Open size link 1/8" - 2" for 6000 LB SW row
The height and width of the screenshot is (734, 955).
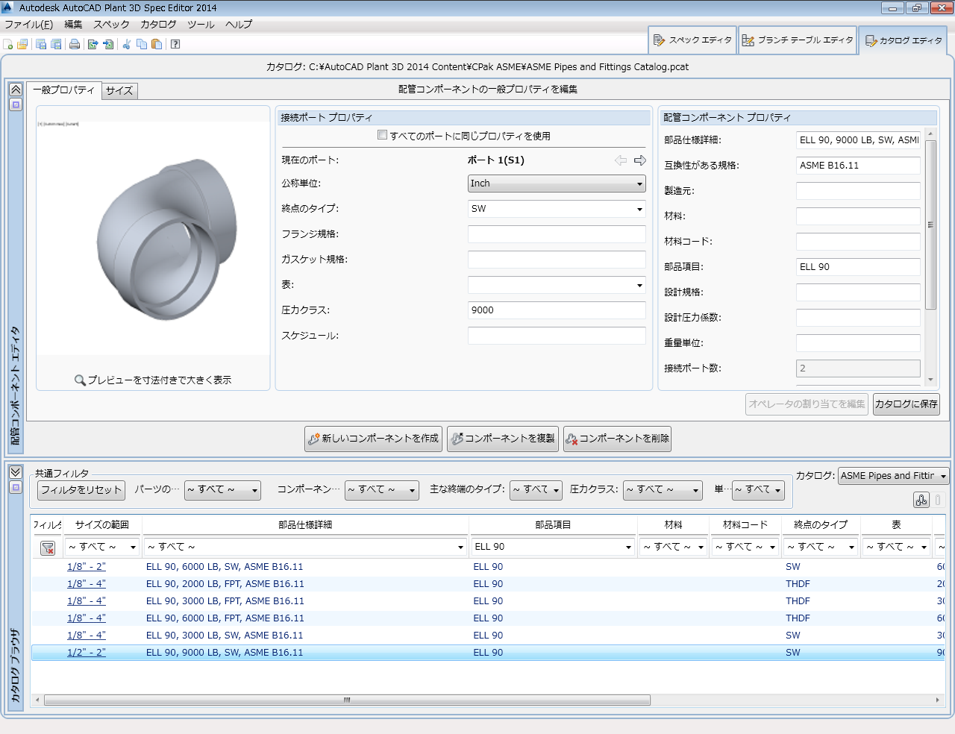point(87,567)
